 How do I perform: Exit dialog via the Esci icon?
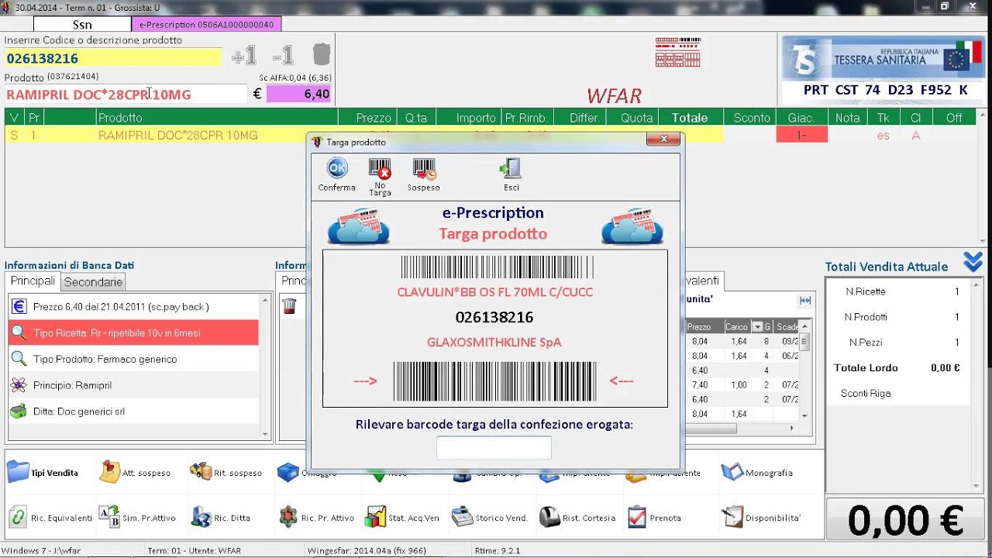(511, 174)
